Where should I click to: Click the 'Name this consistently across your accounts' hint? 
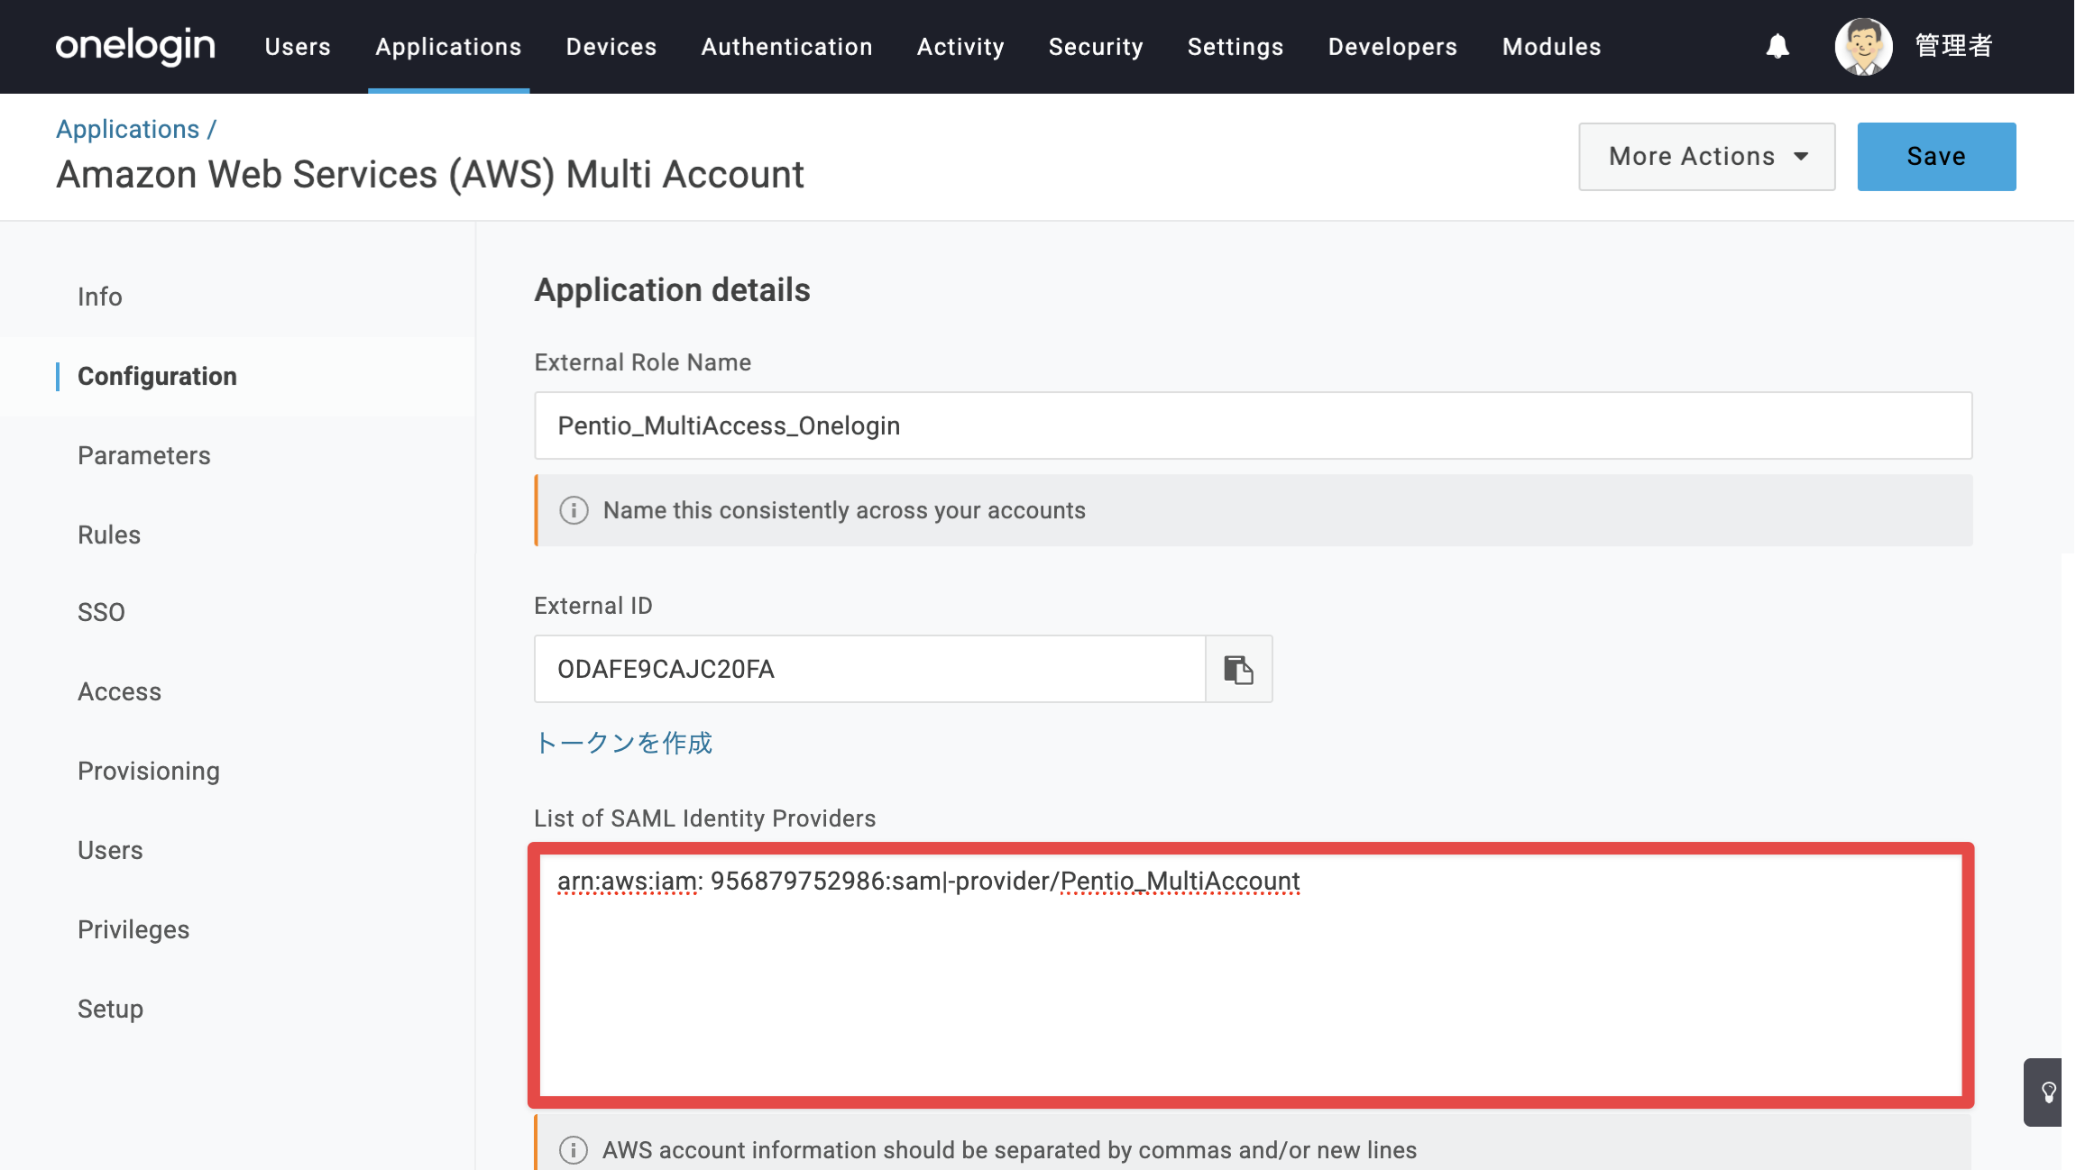(x=844, y=510)
